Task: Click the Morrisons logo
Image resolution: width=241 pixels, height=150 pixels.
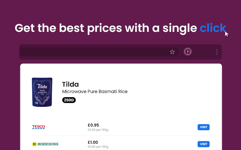Action: pyautogui.click(x=45, y=144)
